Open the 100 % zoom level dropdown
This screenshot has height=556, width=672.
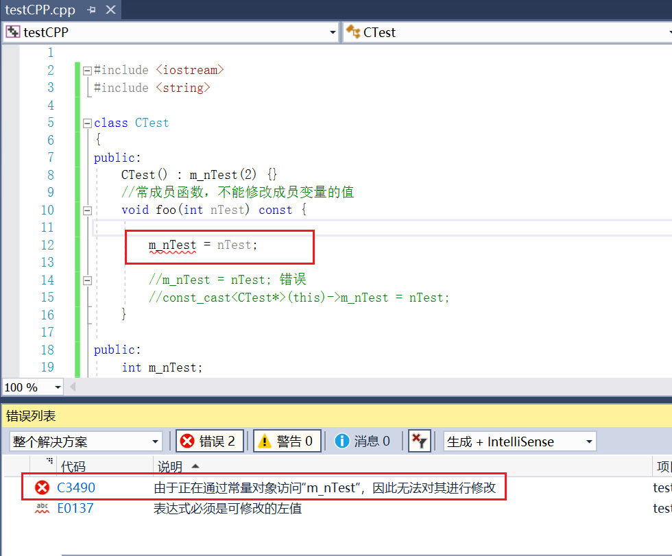pos(58,387)
